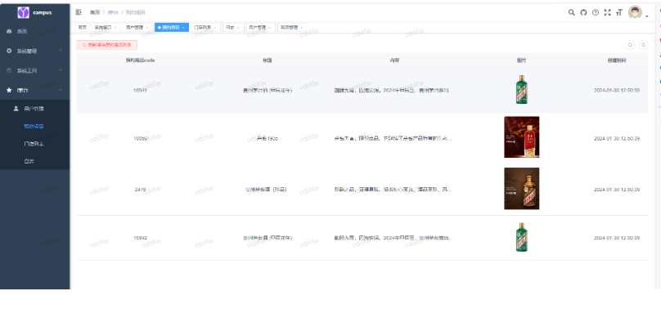Select the code cell 10056

pos(140,138)
